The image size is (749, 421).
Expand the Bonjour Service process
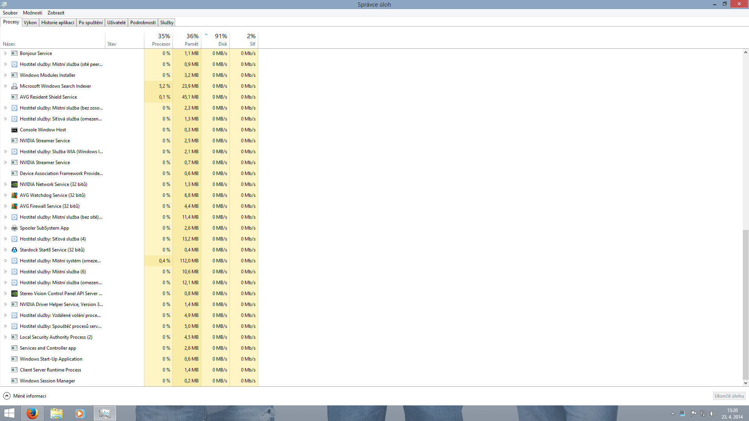5,53
